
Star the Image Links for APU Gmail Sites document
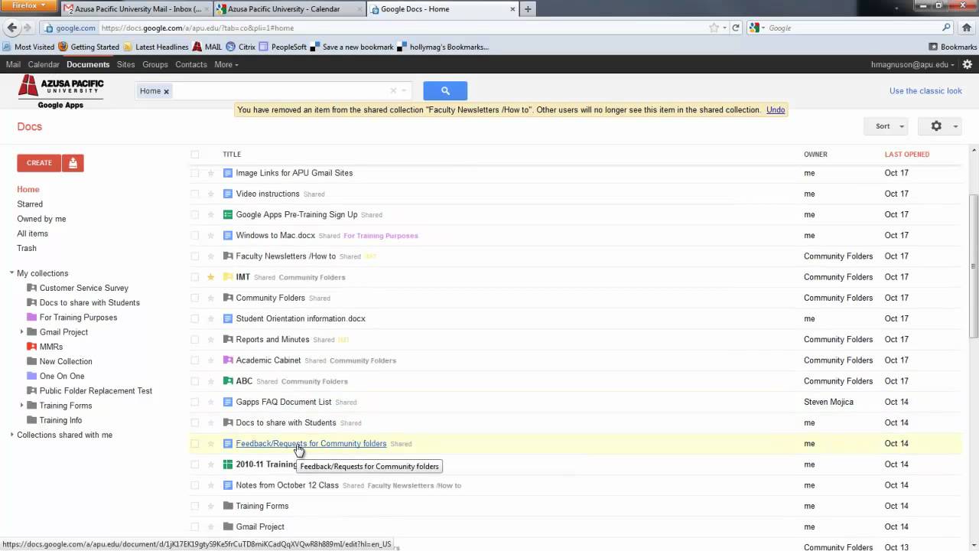pyautogui.click(x=211, y=173)
